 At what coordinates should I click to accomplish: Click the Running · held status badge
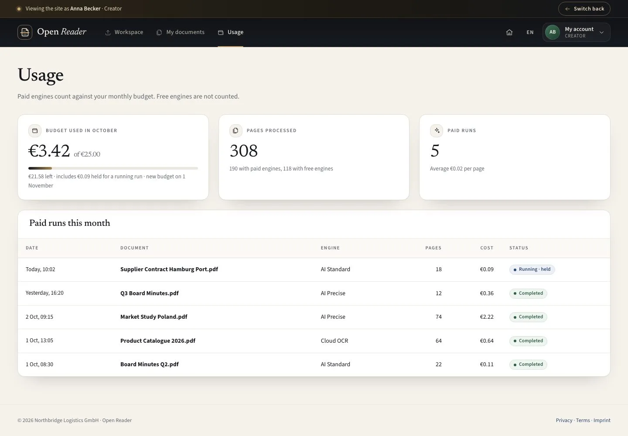(532, 269)
